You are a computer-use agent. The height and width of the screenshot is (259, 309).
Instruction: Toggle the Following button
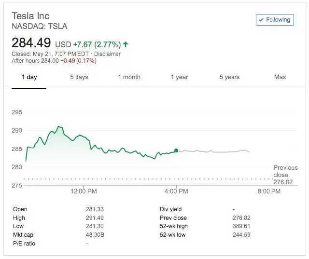pyautogui.click(x=275, y=20)
